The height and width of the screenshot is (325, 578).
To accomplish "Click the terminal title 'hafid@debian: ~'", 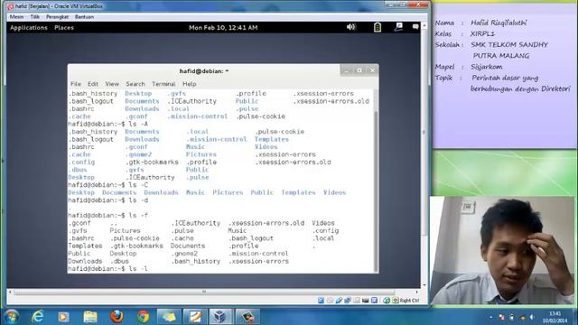I will (204, 71).
